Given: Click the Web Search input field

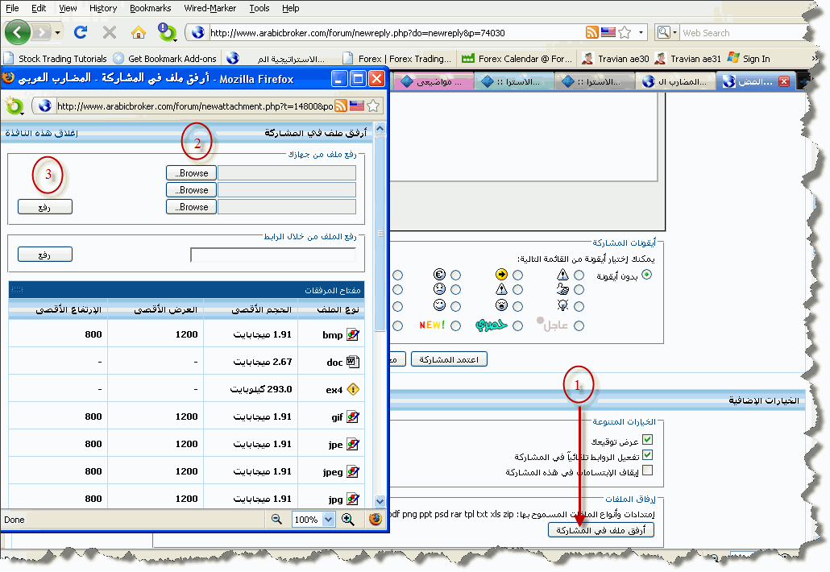Looking at the screenshot, I should [740, 33].
